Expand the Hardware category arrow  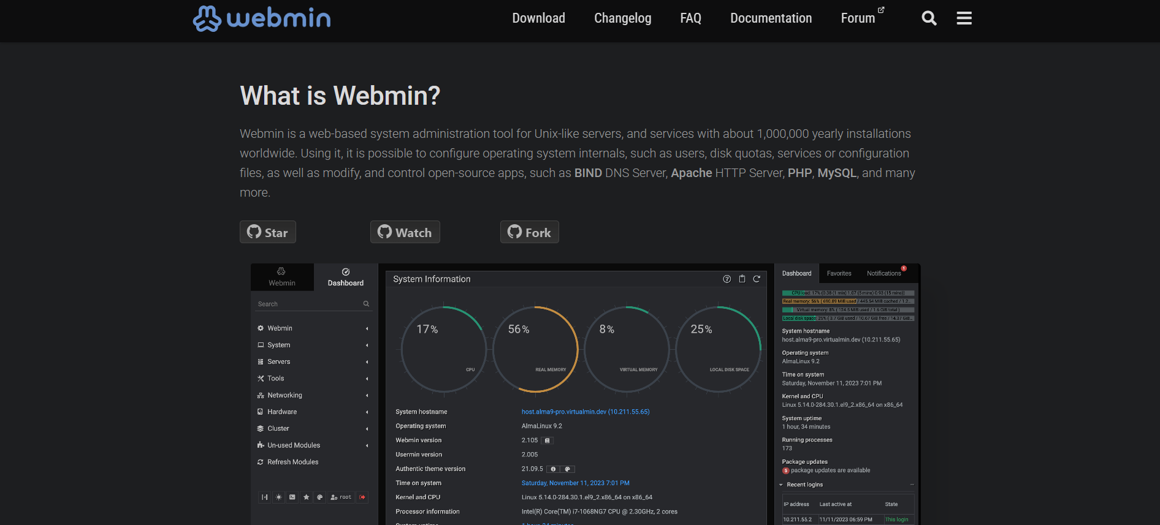pos(367,412)
